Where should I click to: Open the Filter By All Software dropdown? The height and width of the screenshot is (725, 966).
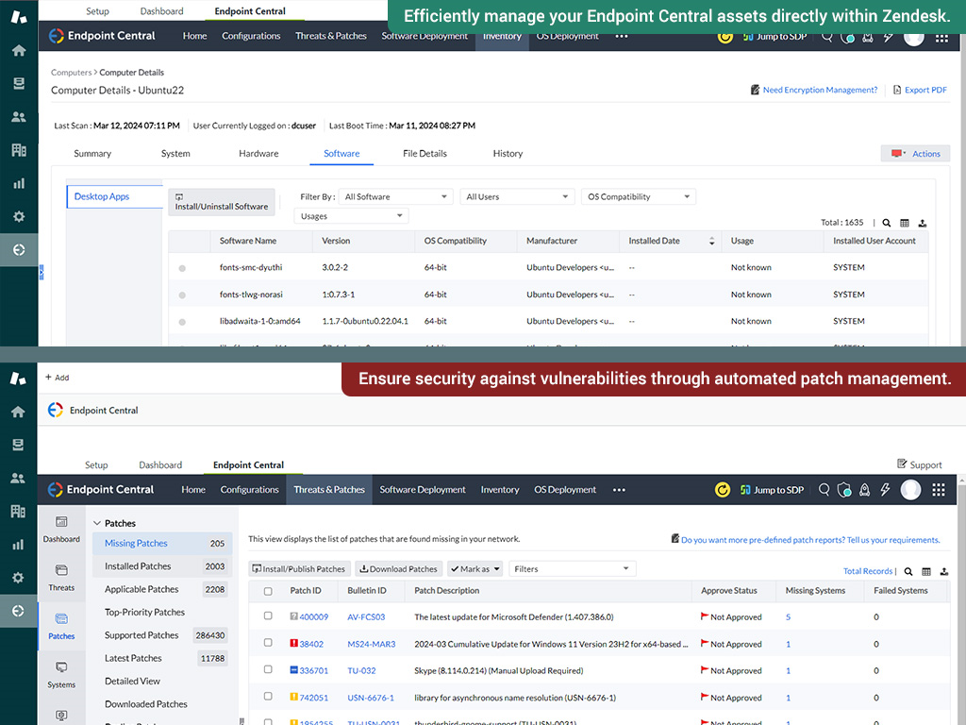coord(395,195)
